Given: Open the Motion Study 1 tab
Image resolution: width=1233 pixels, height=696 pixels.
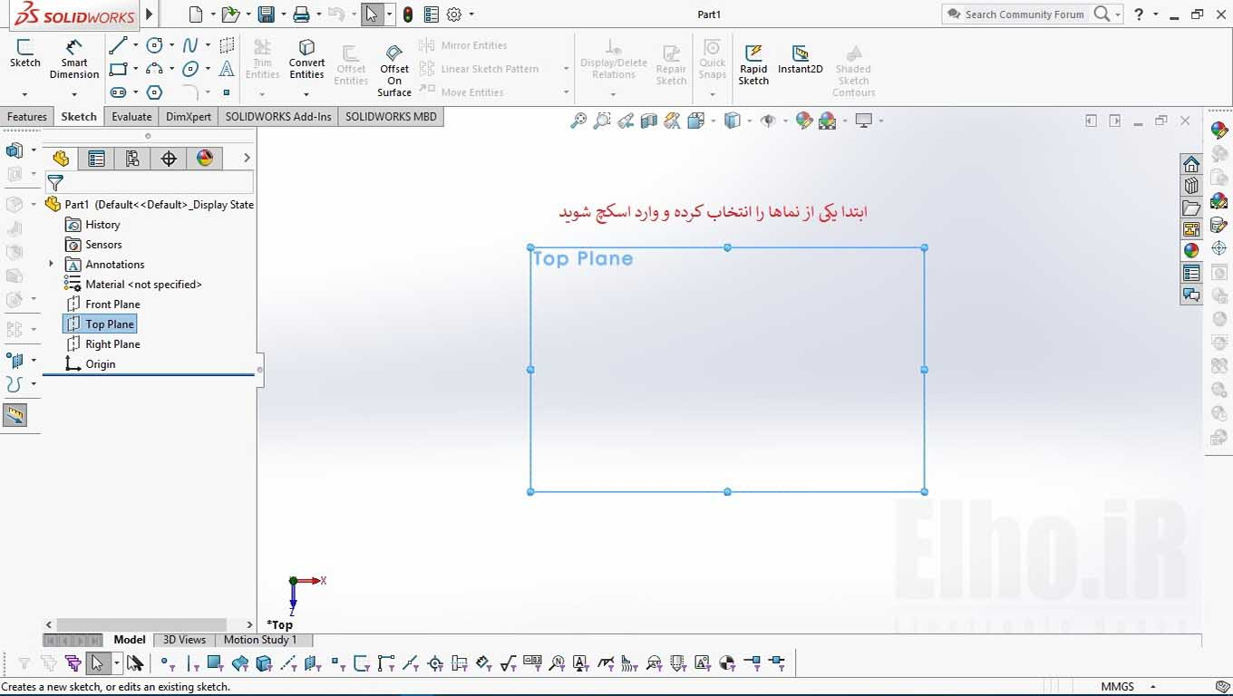Looking at the screenshot, I should tap(260, 640).
